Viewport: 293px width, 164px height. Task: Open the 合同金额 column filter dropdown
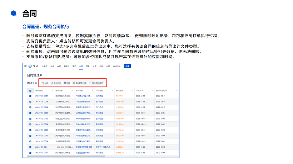pyautogui.click(x=133, y=91)
